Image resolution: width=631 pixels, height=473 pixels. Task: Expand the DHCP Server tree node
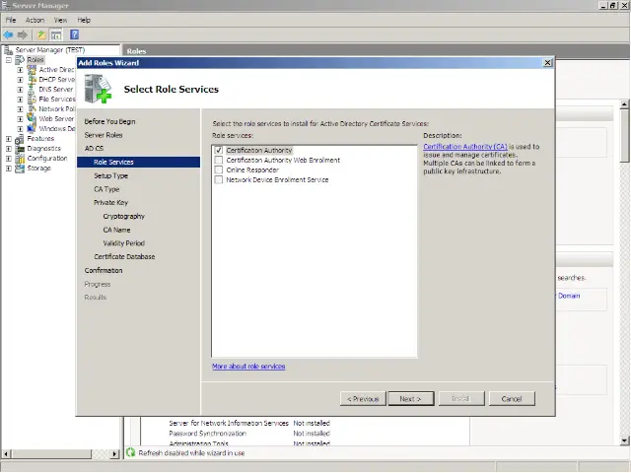[x=20, y=80]
